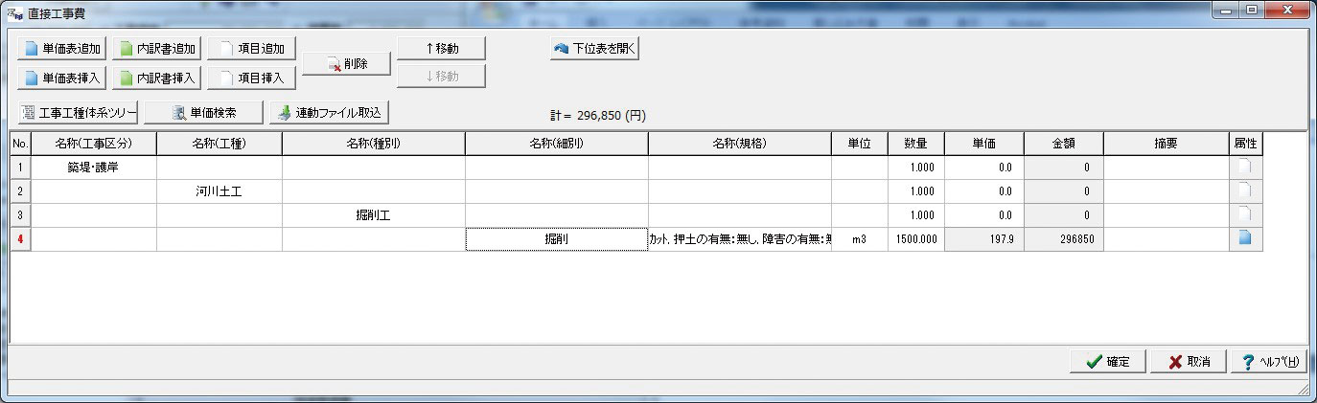Open the 工事工種体系ツリー tree
The image size is (1317, 403).
coord(79,113)
